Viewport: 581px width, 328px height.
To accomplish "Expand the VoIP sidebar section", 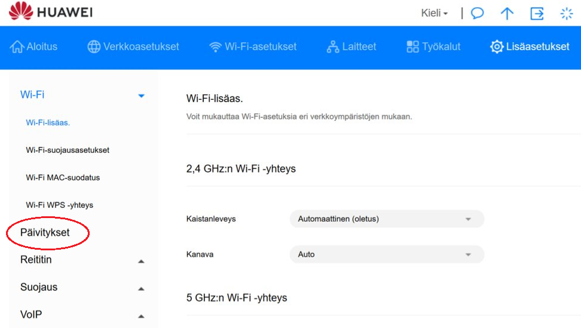I will (141, 316).
